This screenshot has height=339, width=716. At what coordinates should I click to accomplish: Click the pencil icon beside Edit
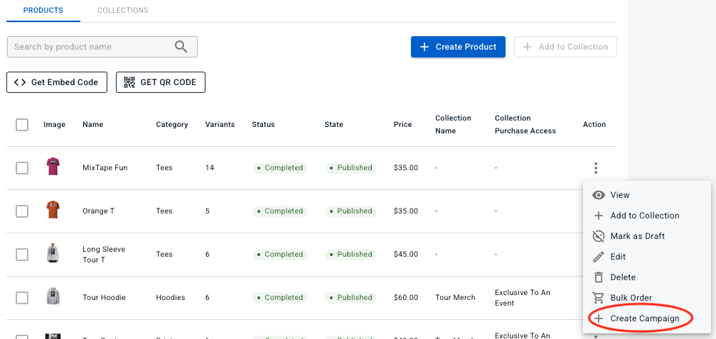[x=599, y=257]
